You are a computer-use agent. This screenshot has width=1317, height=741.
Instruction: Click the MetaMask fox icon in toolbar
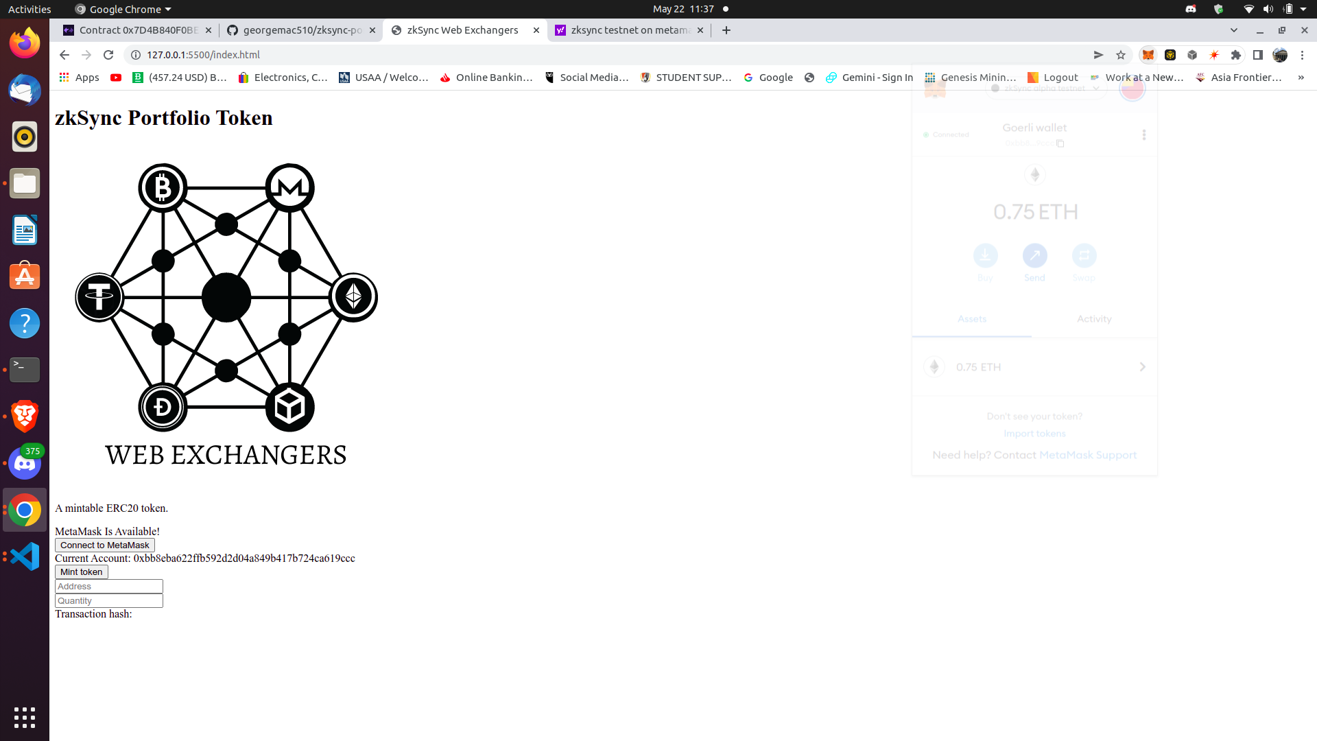click(1148, 54)
